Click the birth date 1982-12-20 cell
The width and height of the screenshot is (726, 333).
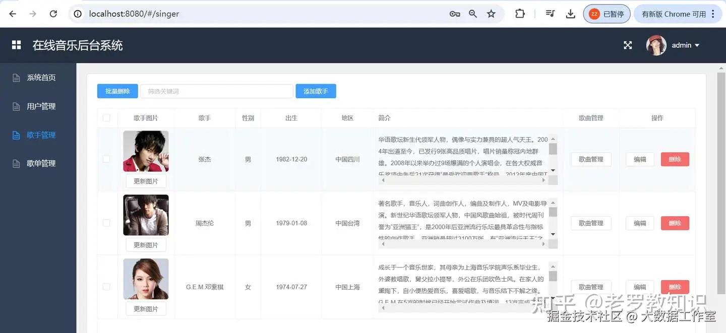[291, 159]
